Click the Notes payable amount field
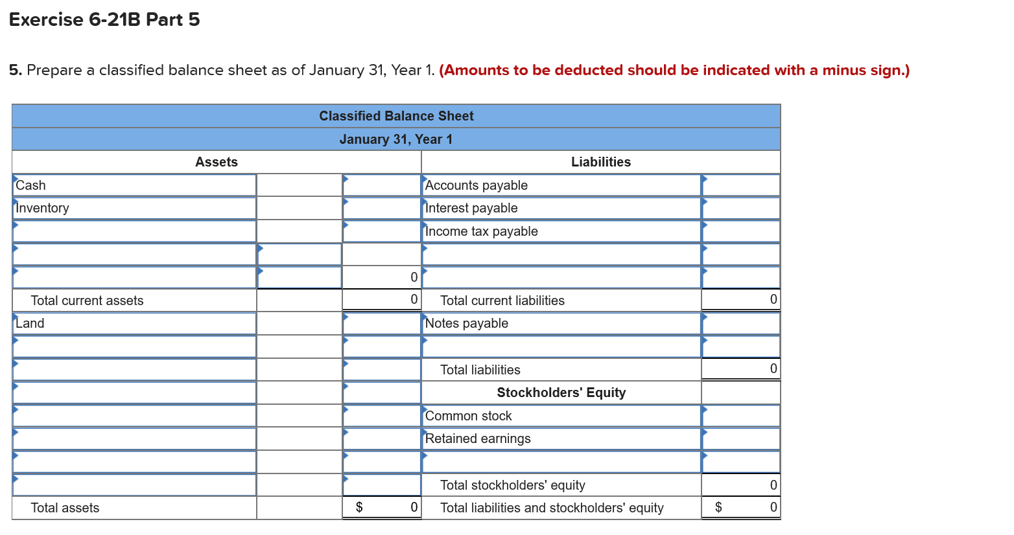 [x=740, y=323]
